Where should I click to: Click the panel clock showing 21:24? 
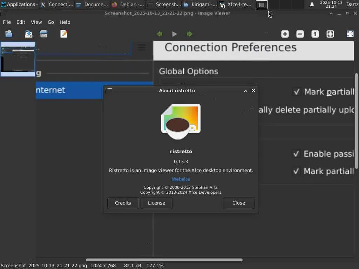[331, 4]
